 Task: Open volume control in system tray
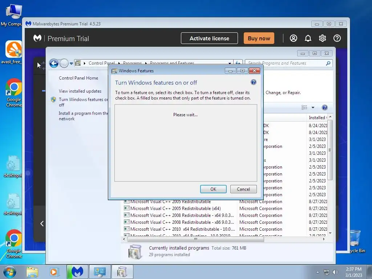[x=335, y=272]
